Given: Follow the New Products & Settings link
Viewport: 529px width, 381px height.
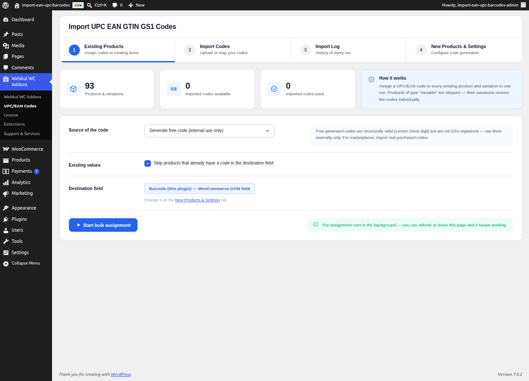Looking at the screenshot, I should click(x=197, y=200).
